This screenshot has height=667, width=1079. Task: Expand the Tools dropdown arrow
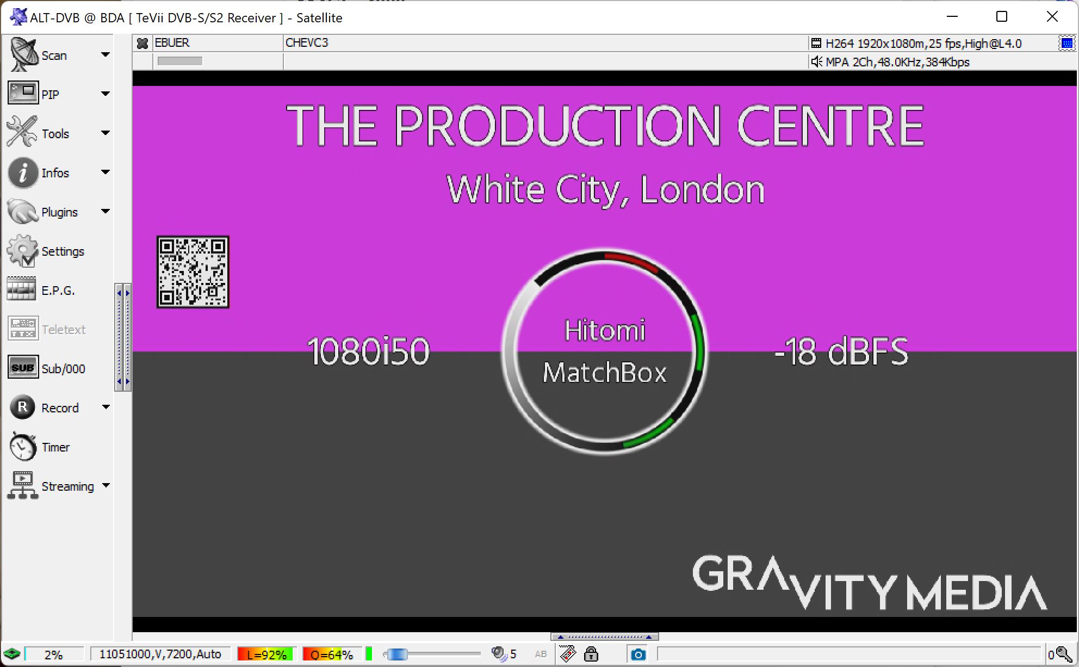(x=106, y=133)
